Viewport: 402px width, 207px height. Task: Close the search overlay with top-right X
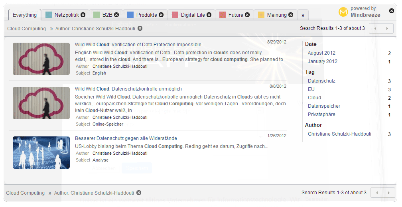[x=392, y=11]
